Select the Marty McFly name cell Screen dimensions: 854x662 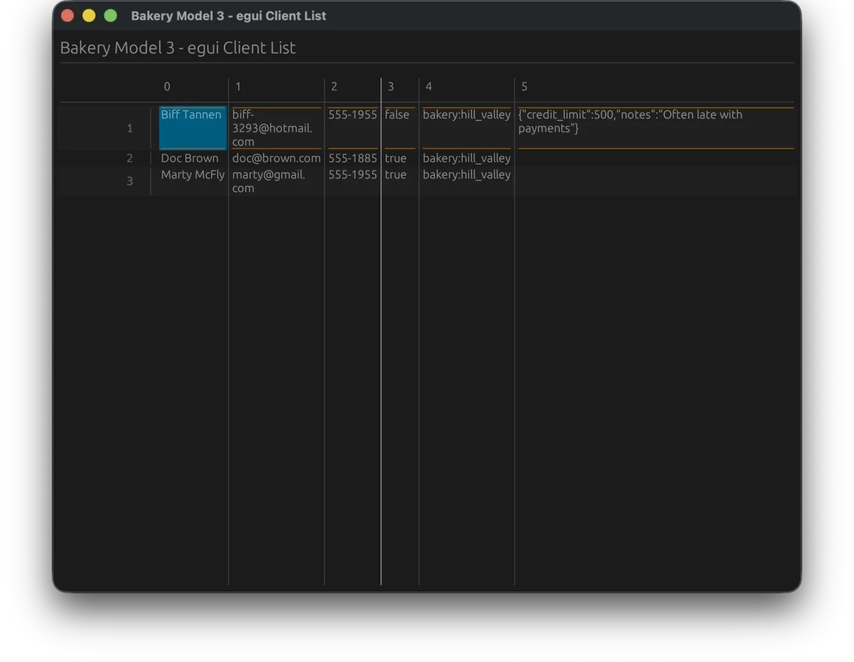click(x=192, y=181)
